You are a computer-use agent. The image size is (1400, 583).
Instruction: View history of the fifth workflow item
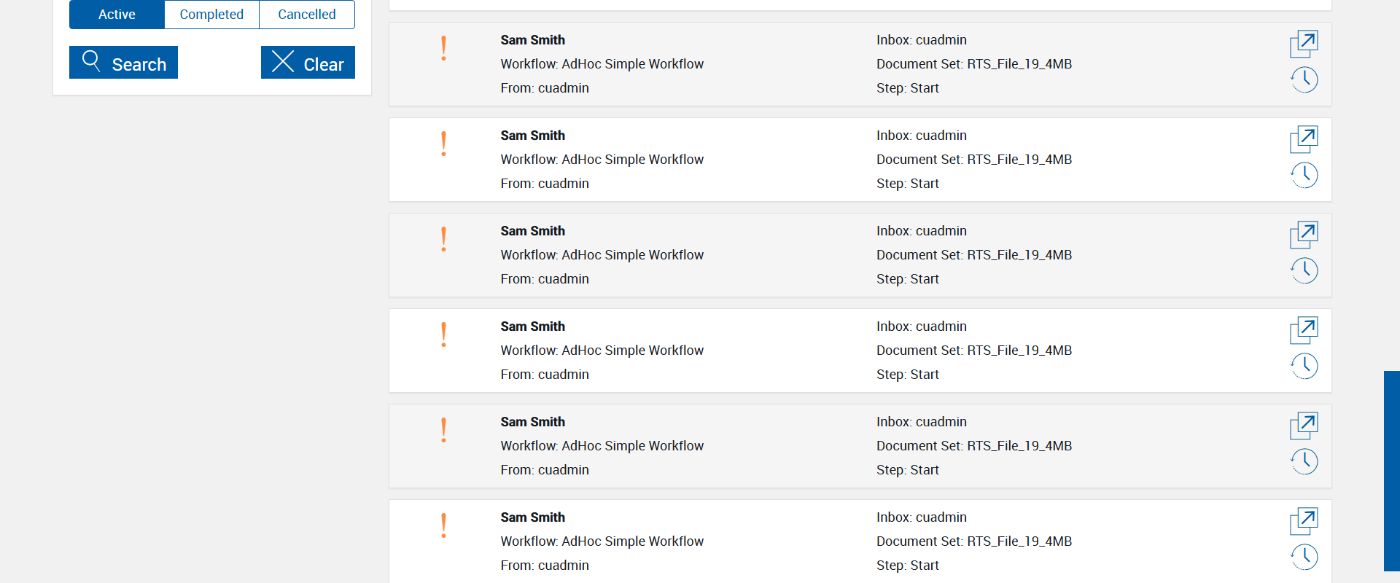(1304, 461)
